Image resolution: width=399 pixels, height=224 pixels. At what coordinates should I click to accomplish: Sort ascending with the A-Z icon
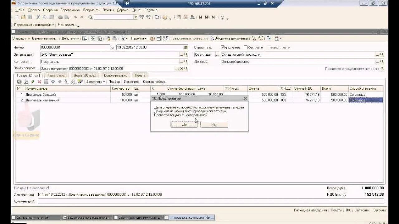pyautogui.click(x=66, y=82)
